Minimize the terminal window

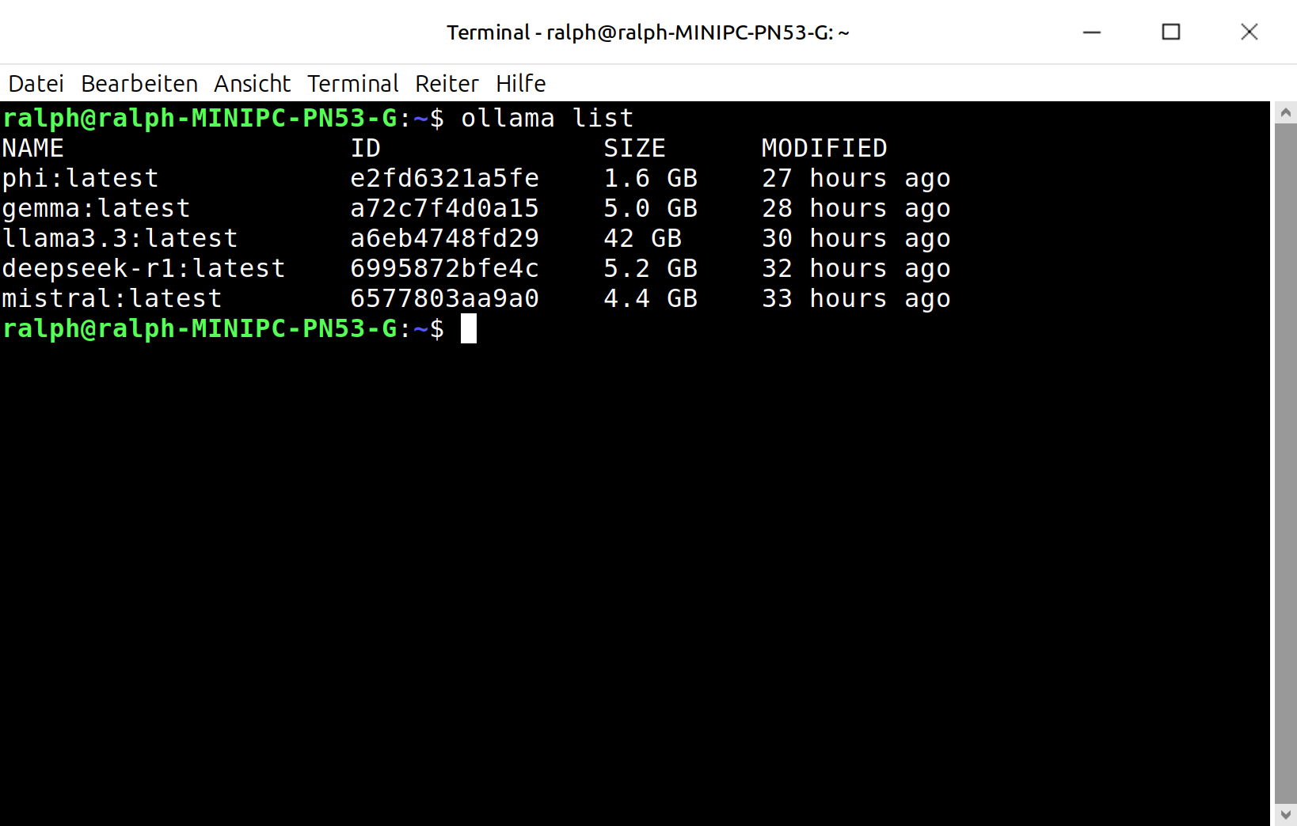point(1092,32)
